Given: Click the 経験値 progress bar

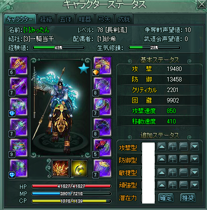Looking at the screenshot, I should click(58, 48).
